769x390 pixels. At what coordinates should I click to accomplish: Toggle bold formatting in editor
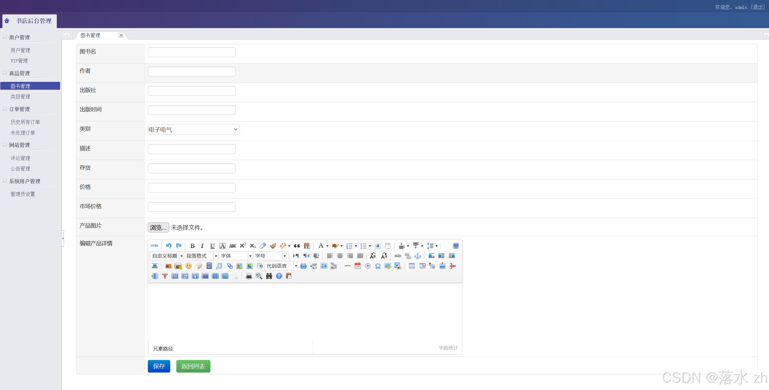(x=192, y=246)
